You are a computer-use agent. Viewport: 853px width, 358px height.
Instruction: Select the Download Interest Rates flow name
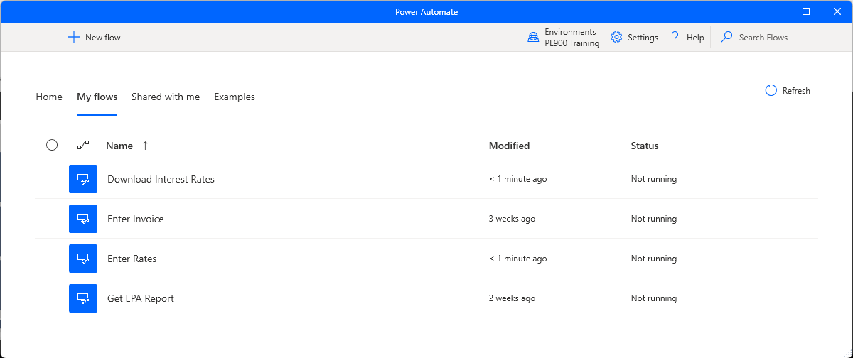[161, 179]
